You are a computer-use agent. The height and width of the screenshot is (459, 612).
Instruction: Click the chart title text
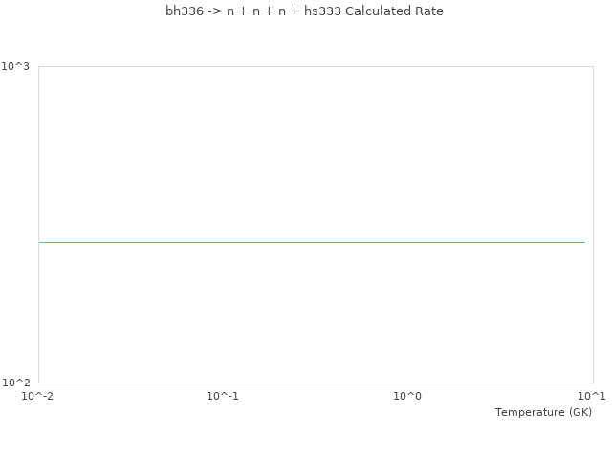(304, 11)
